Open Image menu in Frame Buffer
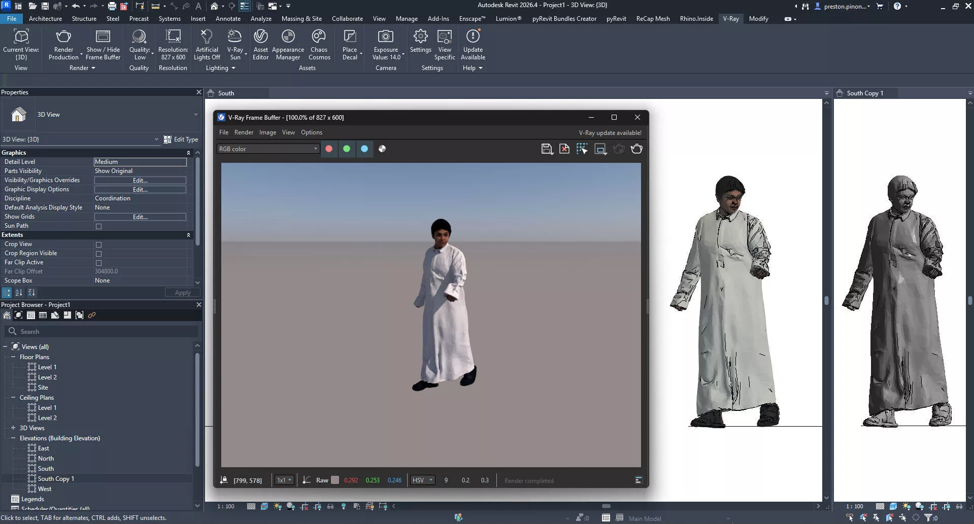The image size is (974, 524). pos(267,132)
